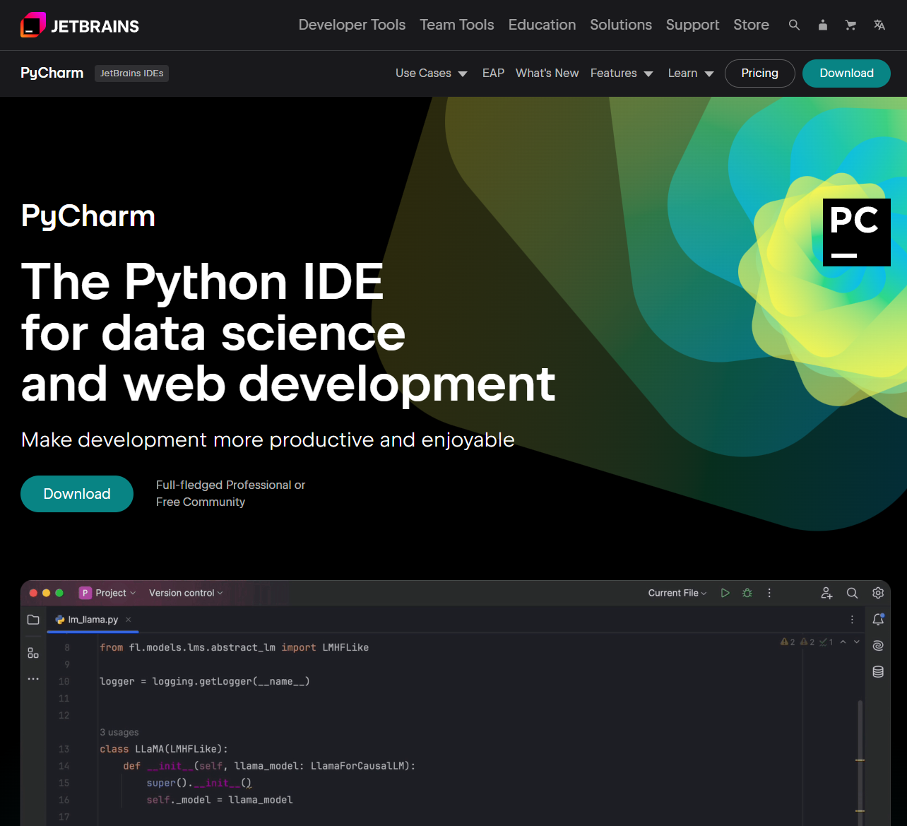The width and height of the screenshot is (907, 826).
Task: Click the "Full-fledged Professional or Free Community" text
Action: pyautogui.click(x=230, y=493)
